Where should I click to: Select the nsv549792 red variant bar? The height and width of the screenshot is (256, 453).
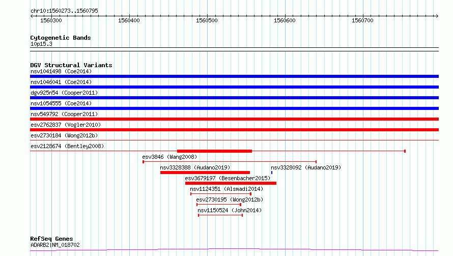click(x=234, y=119)
